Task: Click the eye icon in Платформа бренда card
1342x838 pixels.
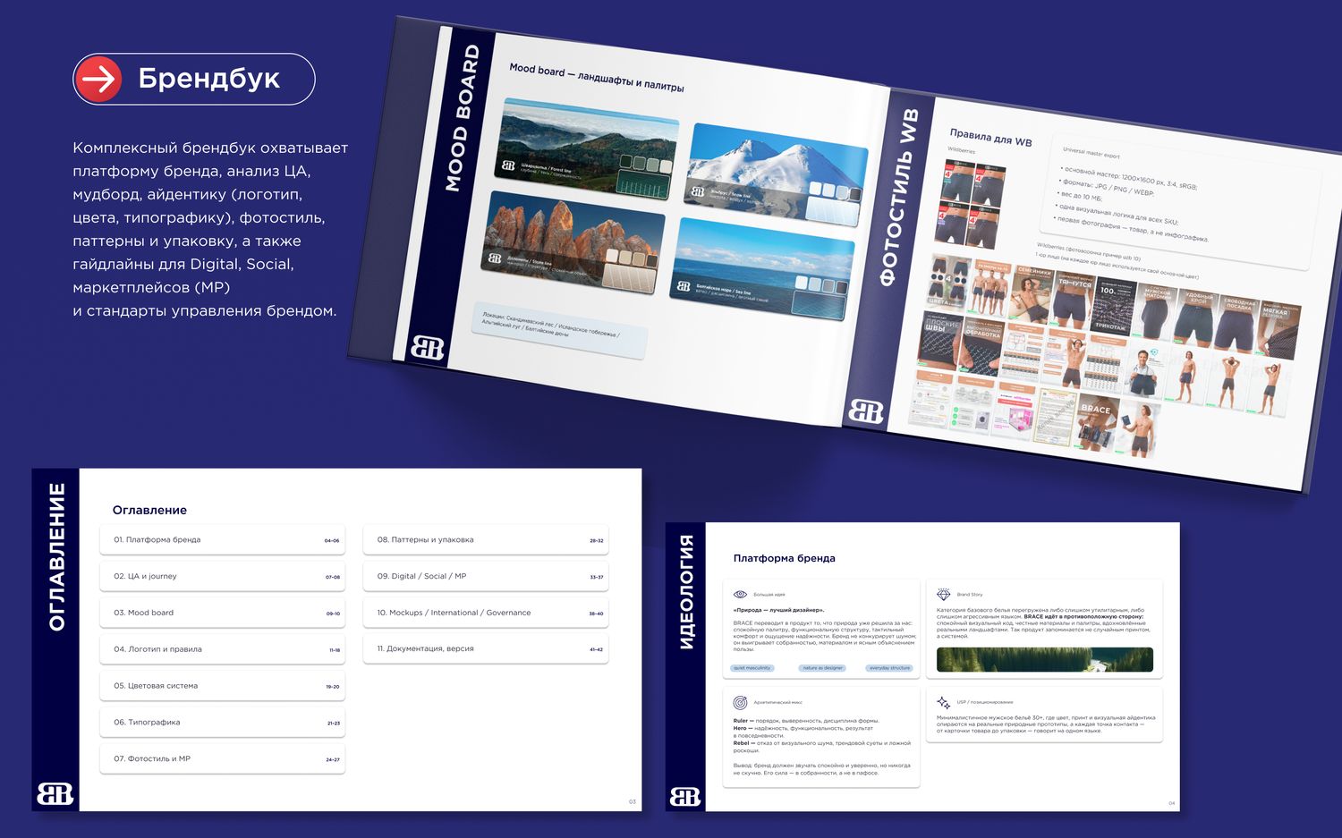Action: point(740,594)
